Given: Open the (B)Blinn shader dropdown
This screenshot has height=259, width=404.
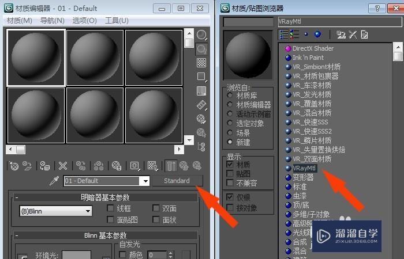Looking at the screenshot, I should (55, 211).
